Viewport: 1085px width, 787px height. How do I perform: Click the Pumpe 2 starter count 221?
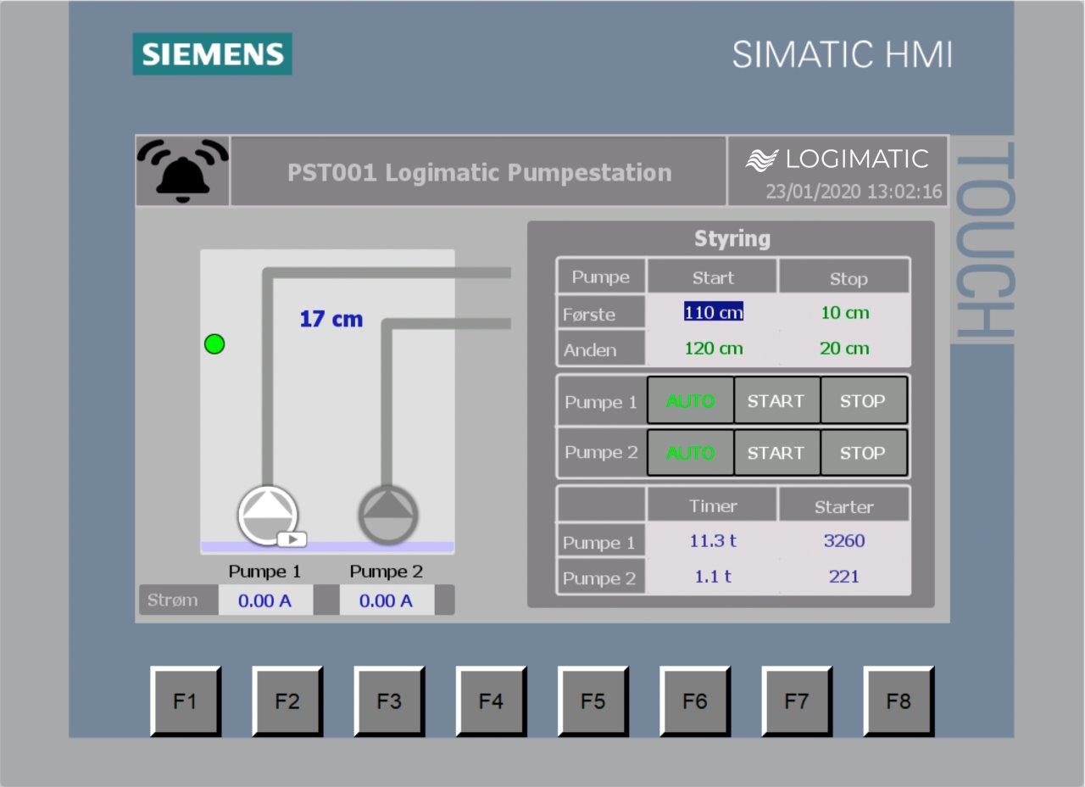pyautogui.click(x=844, y=577)
